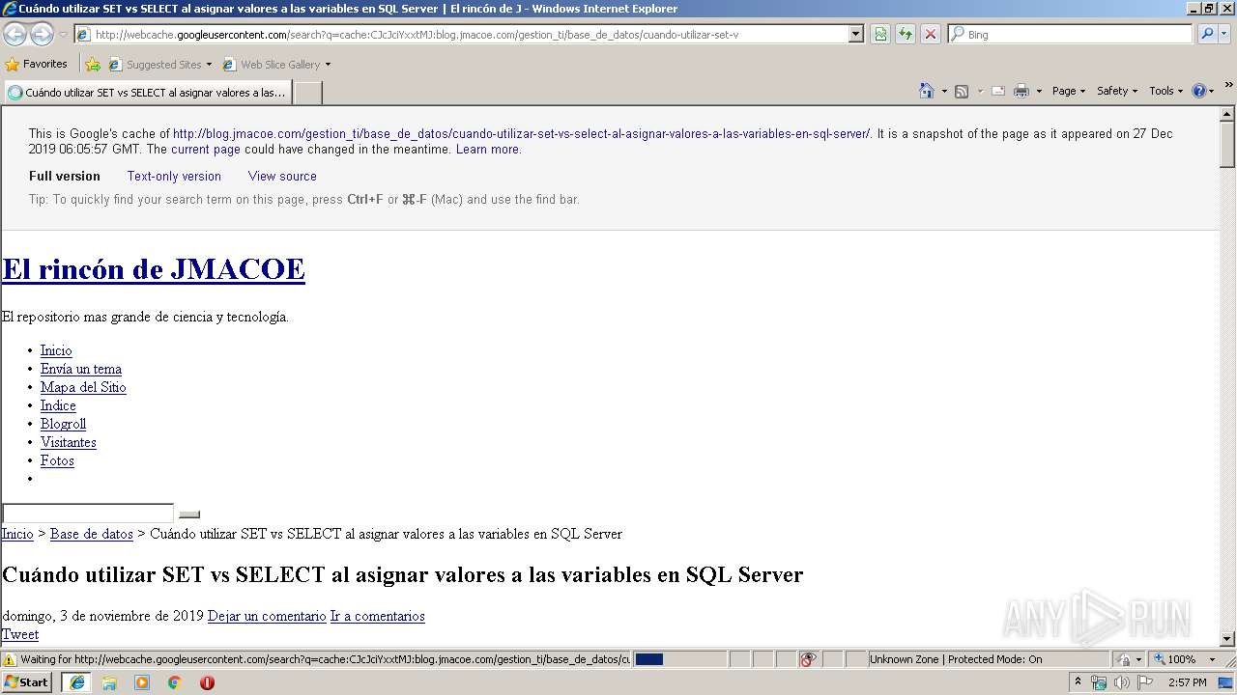1237x695 pixels.
Task: Open Windows Explorer folder taskbar icon
Action: click(109, 682)
